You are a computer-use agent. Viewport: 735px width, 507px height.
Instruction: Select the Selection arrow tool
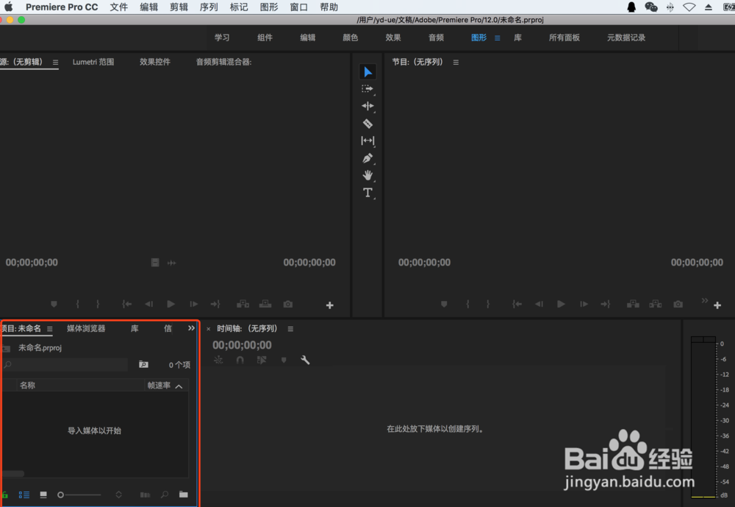pyautogui.click(x=367, y=72)
